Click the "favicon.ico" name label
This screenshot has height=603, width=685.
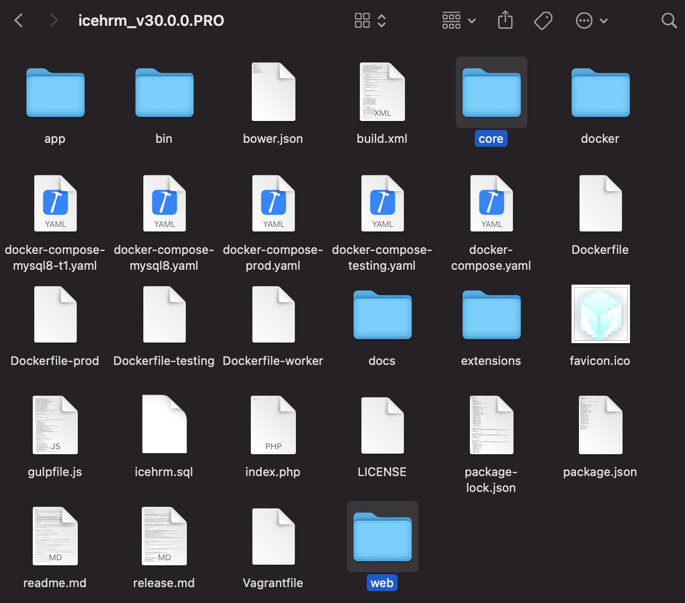pos(600,361)
